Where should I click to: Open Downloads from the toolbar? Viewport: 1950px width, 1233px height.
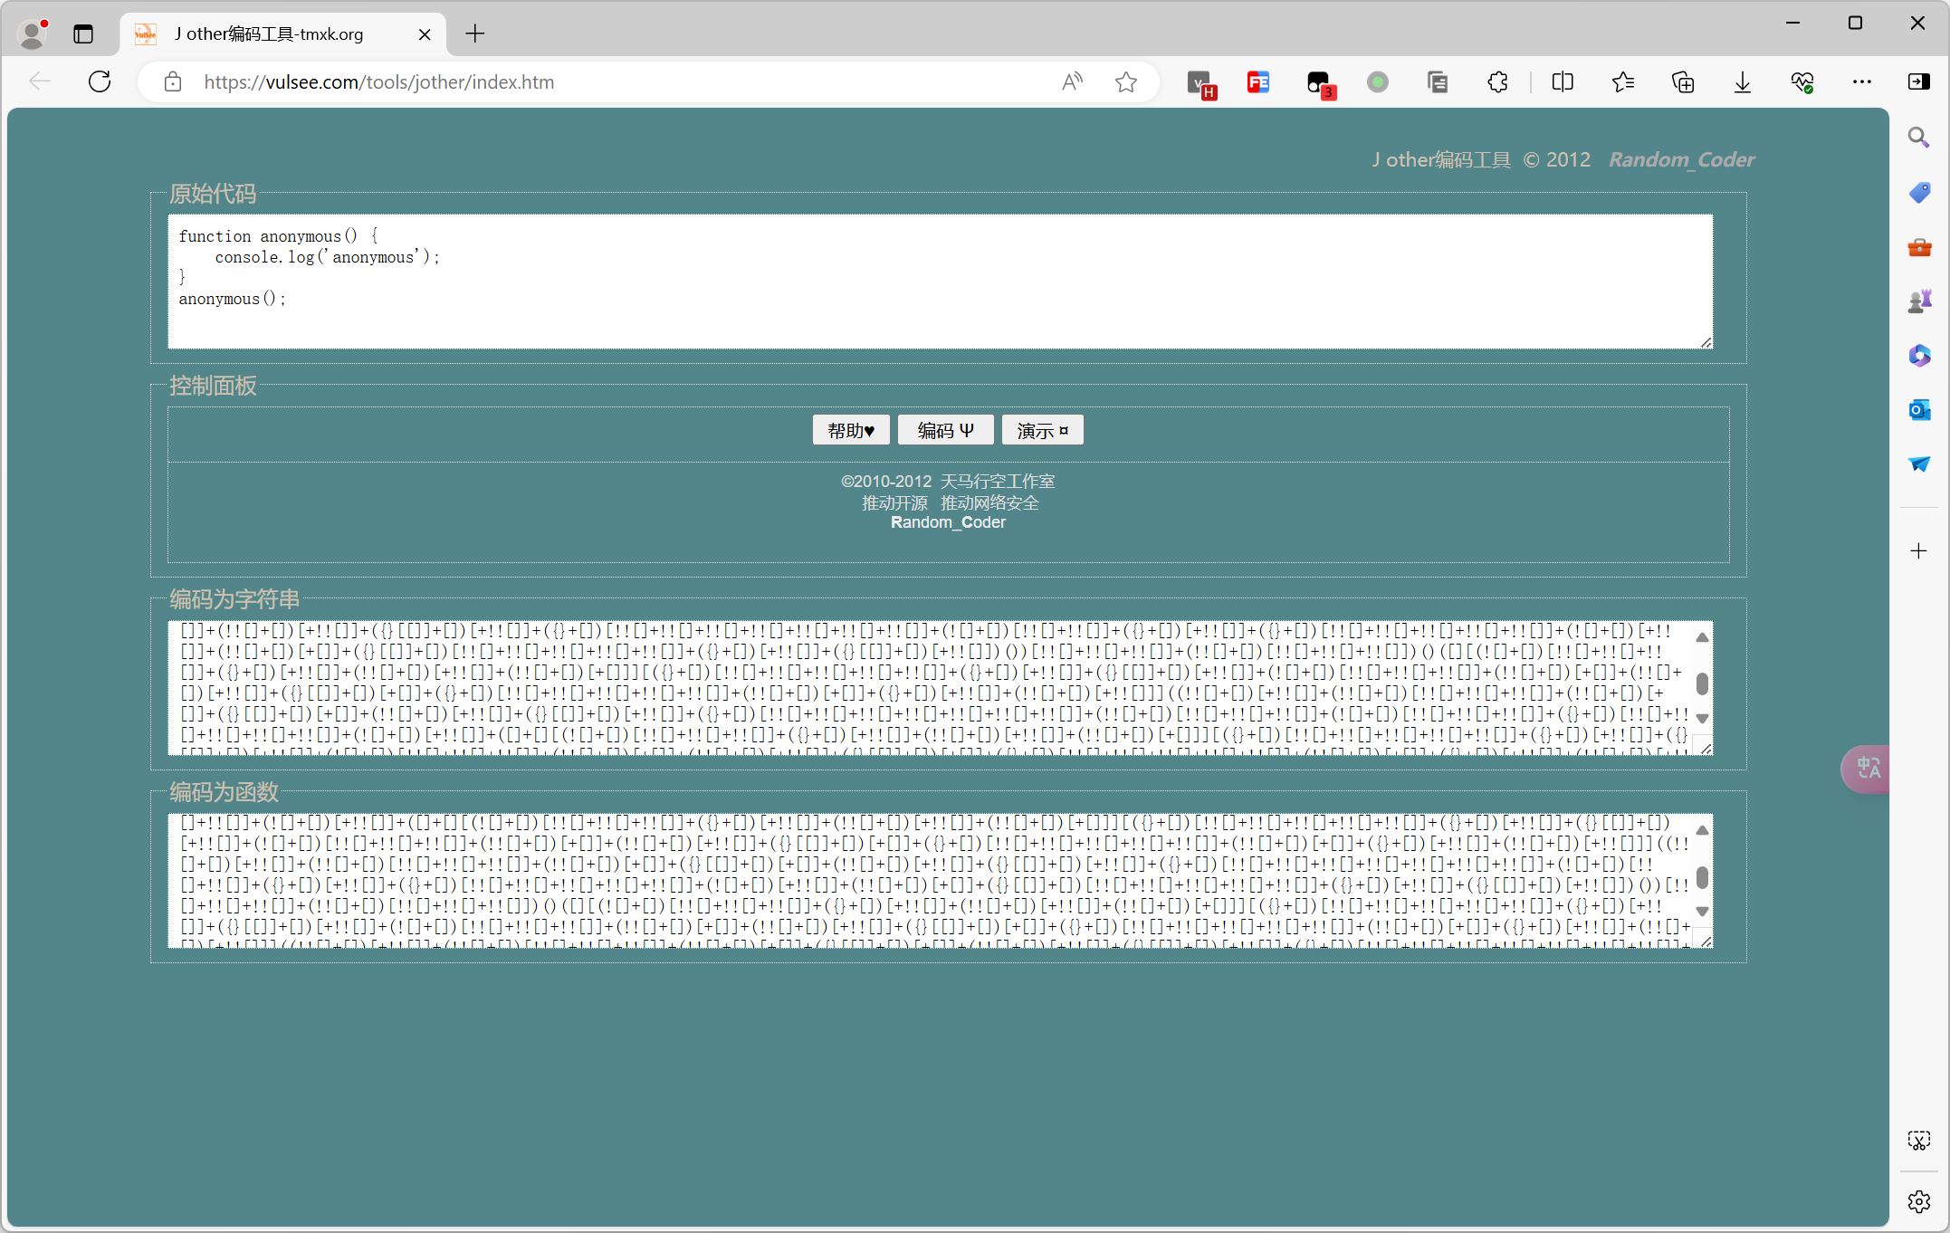(1743, 81)
